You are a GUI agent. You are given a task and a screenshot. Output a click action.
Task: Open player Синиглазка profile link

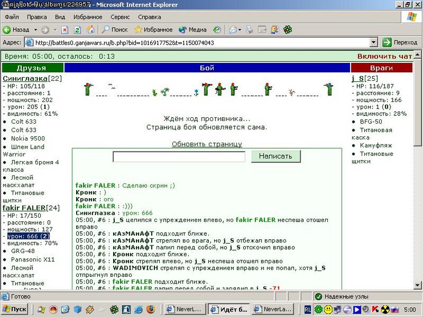[x=25, y=78]
